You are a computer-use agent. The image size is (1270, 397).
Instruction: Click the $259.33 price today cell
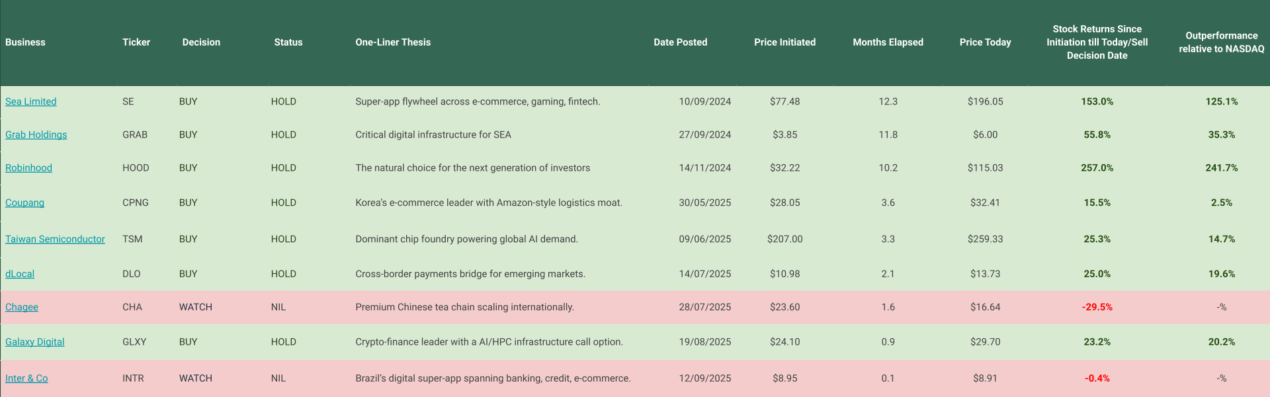click(x=985, y=239)
